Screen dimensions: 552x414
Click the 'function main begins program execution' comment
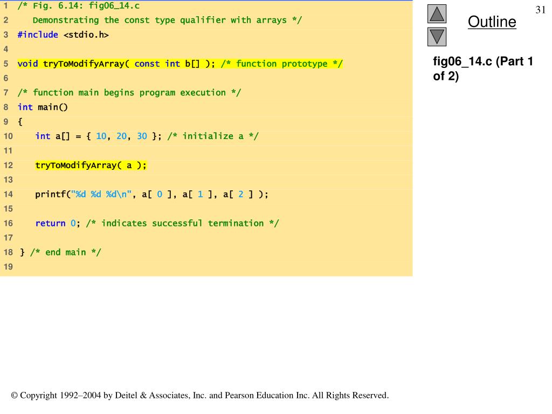tap(129, 93)
